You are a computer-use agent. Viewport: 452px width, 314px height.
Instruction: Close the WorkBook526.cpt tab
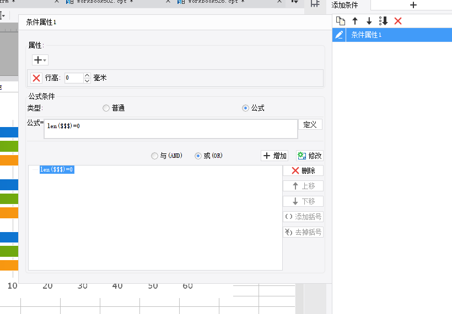click(279, 2)
